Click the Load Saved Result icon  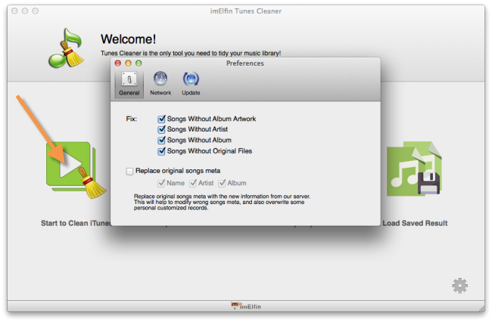(414, 169)
